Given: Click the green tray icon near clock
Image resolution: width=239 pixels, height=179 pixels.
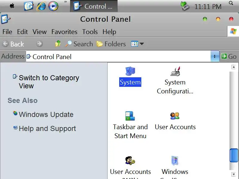Looking at the screenshot, I should [185, 6].
